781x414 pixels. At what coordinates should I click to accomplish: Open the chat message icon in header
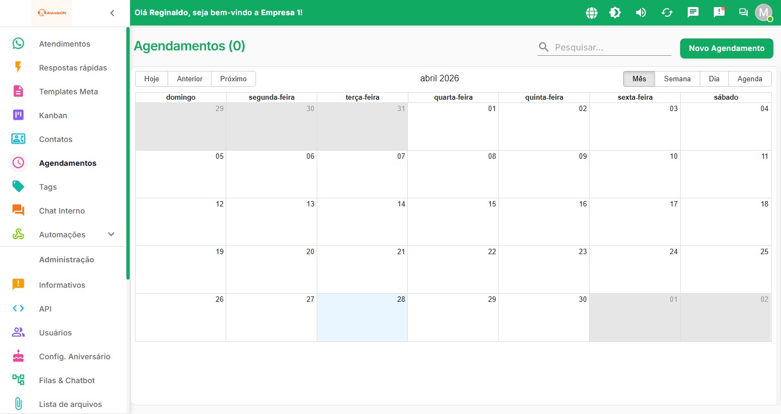tap(693, 12)
